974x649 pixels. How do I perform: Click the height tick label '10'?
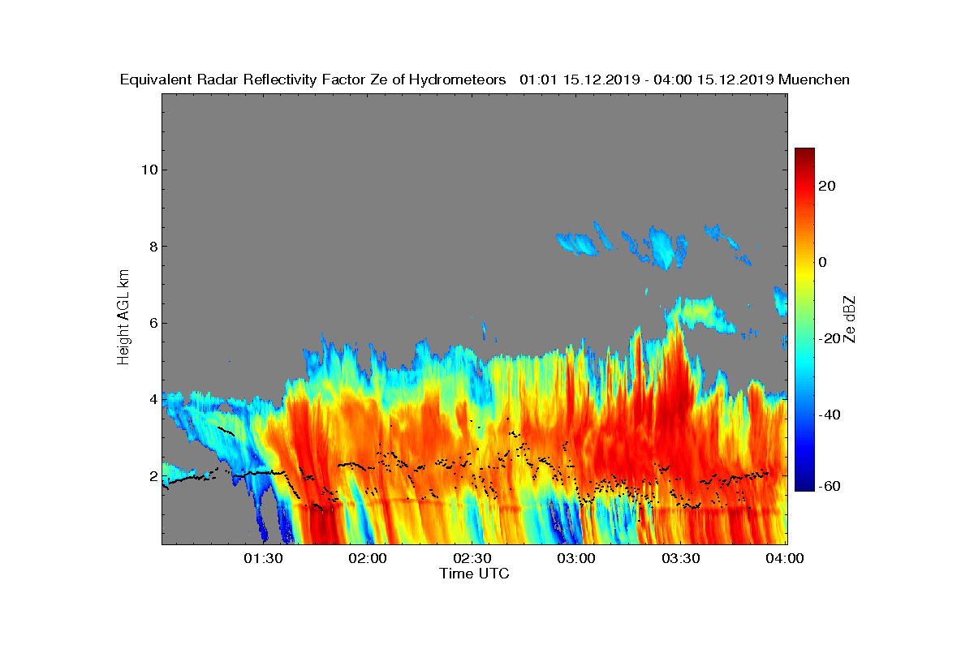click(x=148, y=170)
